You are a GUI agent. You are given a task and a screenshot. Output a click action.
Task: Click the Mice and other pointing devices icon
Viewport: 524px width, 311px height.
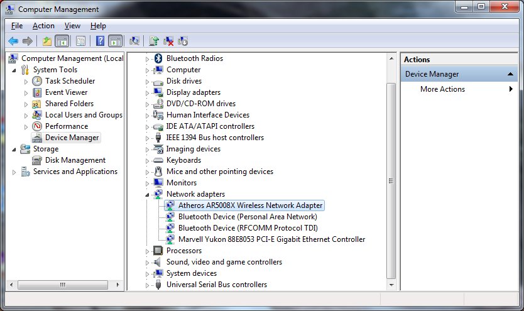[158, 172]
